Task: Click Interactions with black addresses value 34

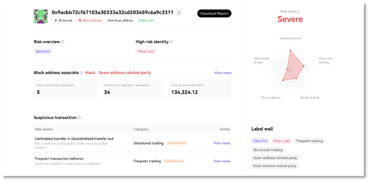Action: 107,92
